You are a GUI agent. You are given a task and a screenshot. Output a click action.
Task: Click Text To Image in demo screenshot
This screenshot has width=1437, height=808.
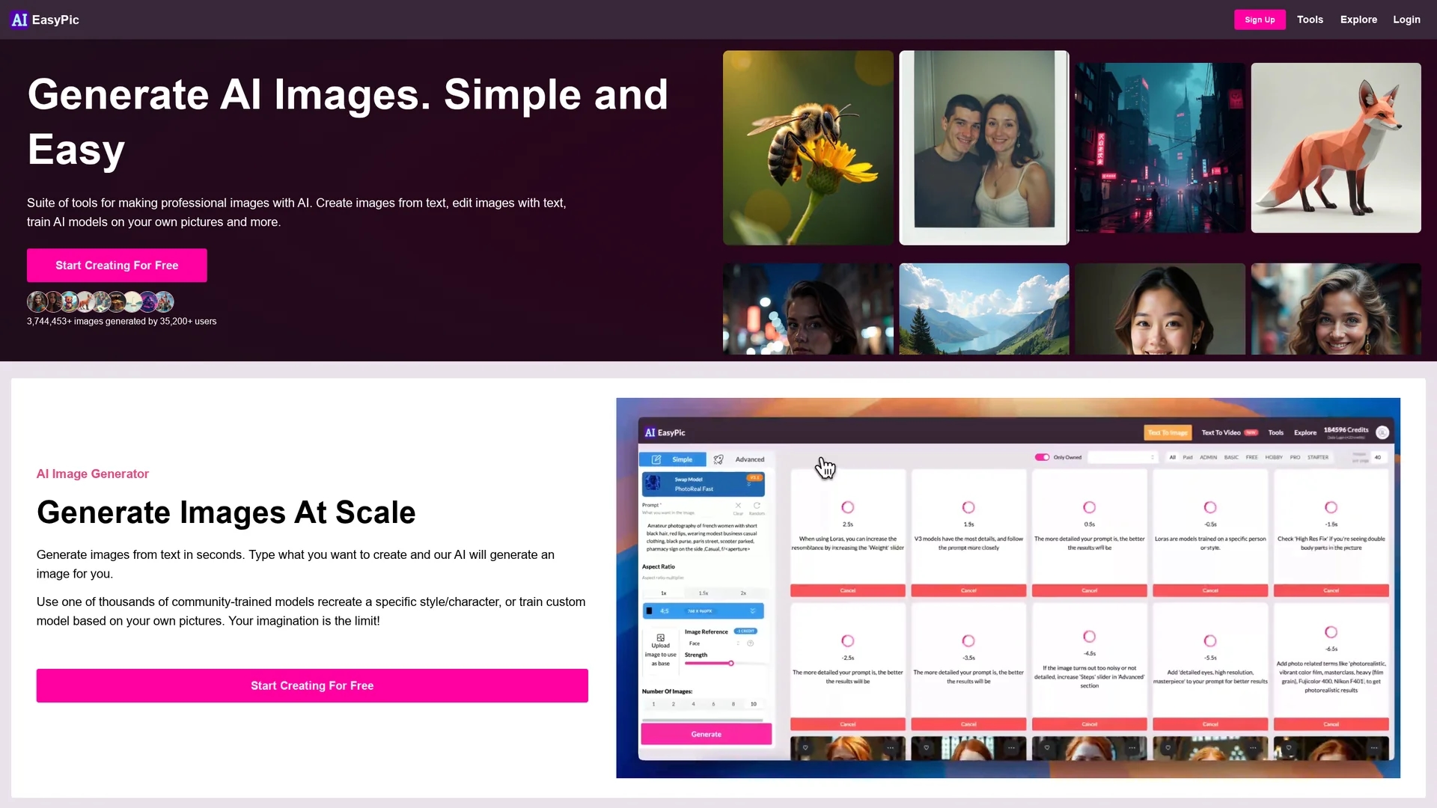tap(1168, 432)
